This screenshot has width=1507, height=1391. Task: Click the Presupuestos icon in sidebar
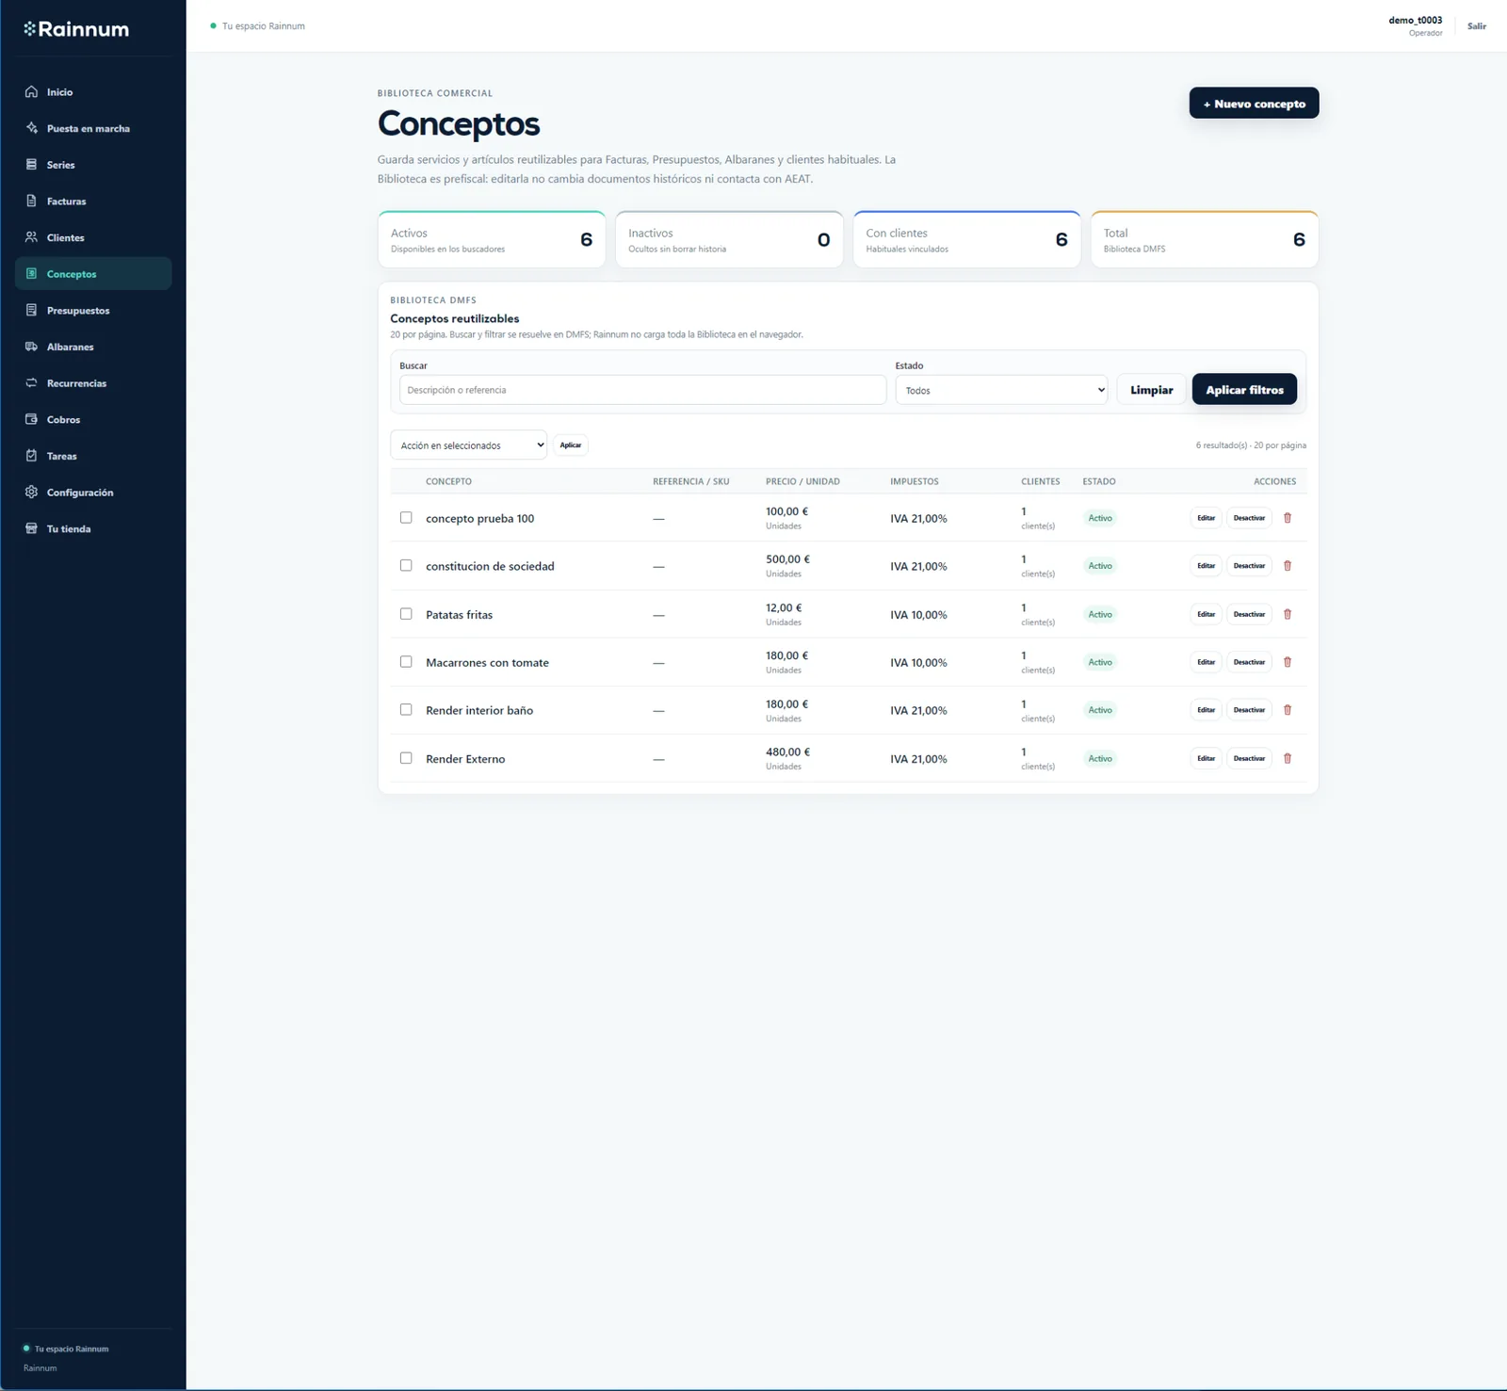[x=31, y=310]
